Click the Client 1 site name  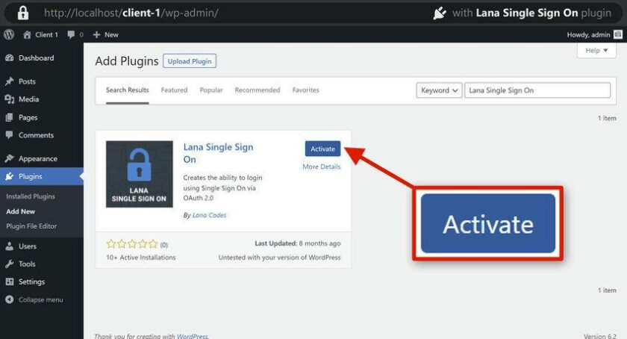pyautogui.click(x=46, y=35)
